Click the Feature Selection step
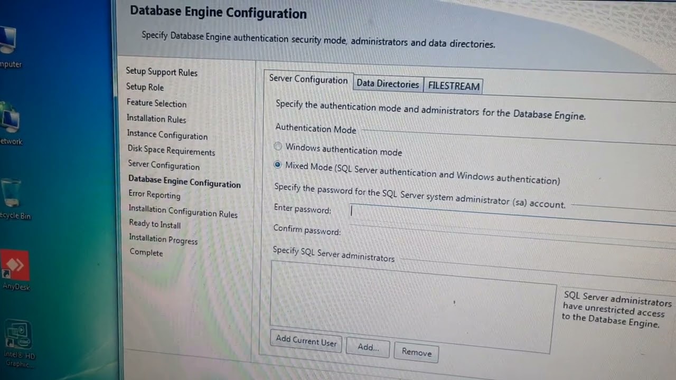 pyautogui.click(x=156, y=103)
